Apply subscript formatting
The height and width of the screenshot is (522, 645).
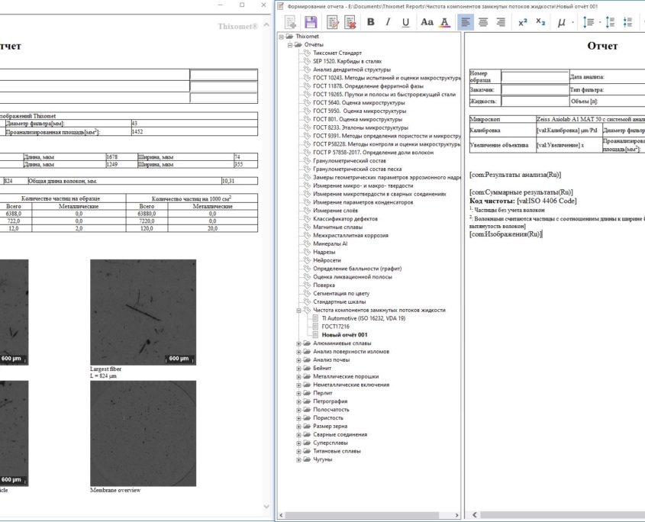(540, 22)
